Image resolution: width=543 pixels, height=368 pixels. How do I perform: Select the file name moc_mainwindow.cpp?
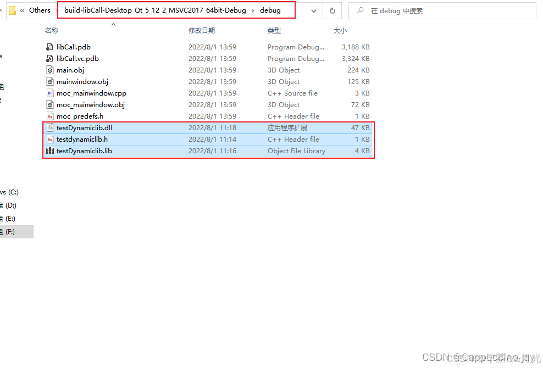[91, 93]
